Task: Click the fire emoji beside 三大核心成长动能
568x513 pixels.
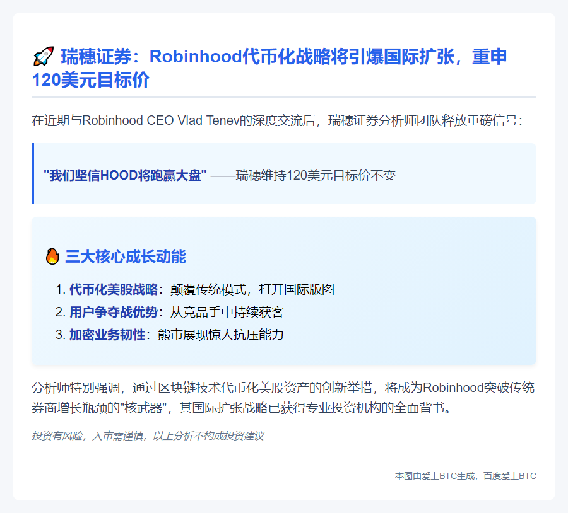Action: coord(52,256)
